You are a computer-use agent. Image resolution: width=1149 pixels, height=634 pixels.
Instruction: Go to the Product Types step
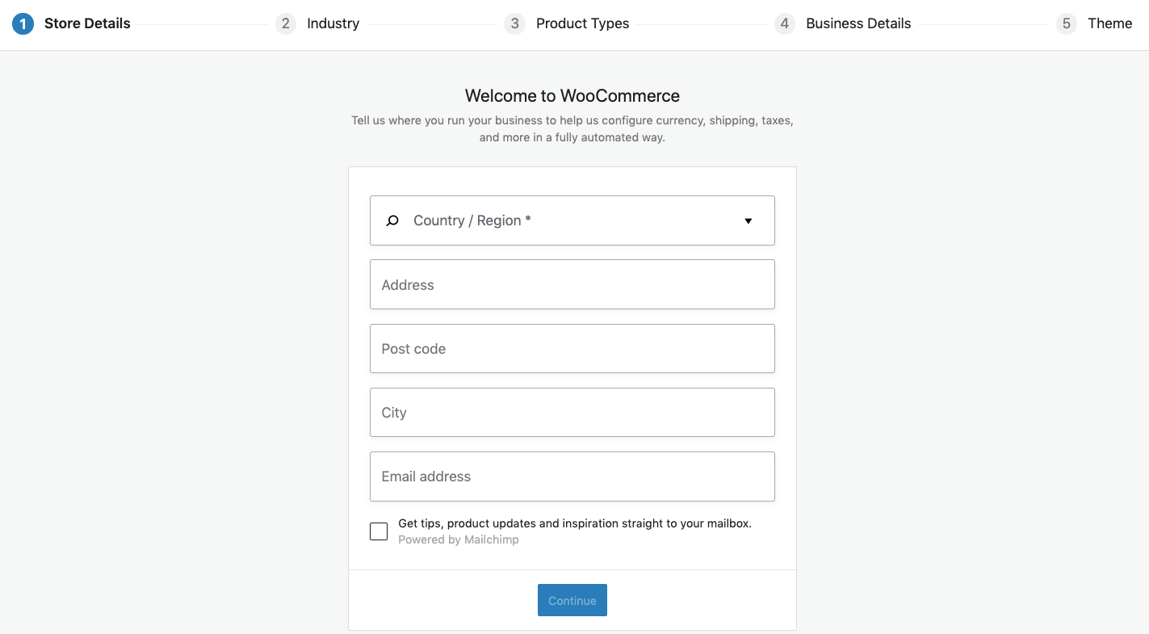pyautogui.click(x=582, y=23)
